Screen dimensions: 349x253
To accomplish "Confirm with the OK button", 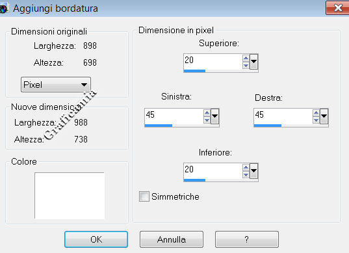I will [x=96, y=239].
